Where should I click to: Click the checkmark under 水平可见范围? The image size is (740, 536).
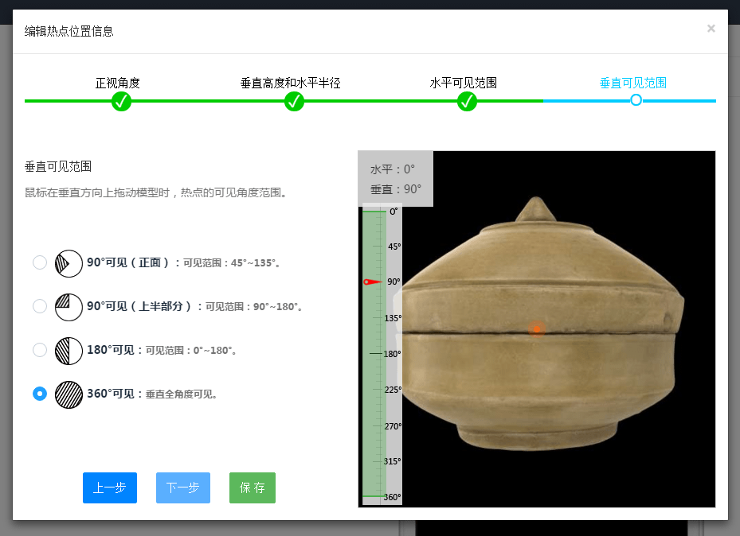(467, 101)
